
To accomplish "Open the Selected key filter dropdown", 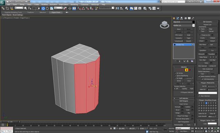I will [183, 128].
